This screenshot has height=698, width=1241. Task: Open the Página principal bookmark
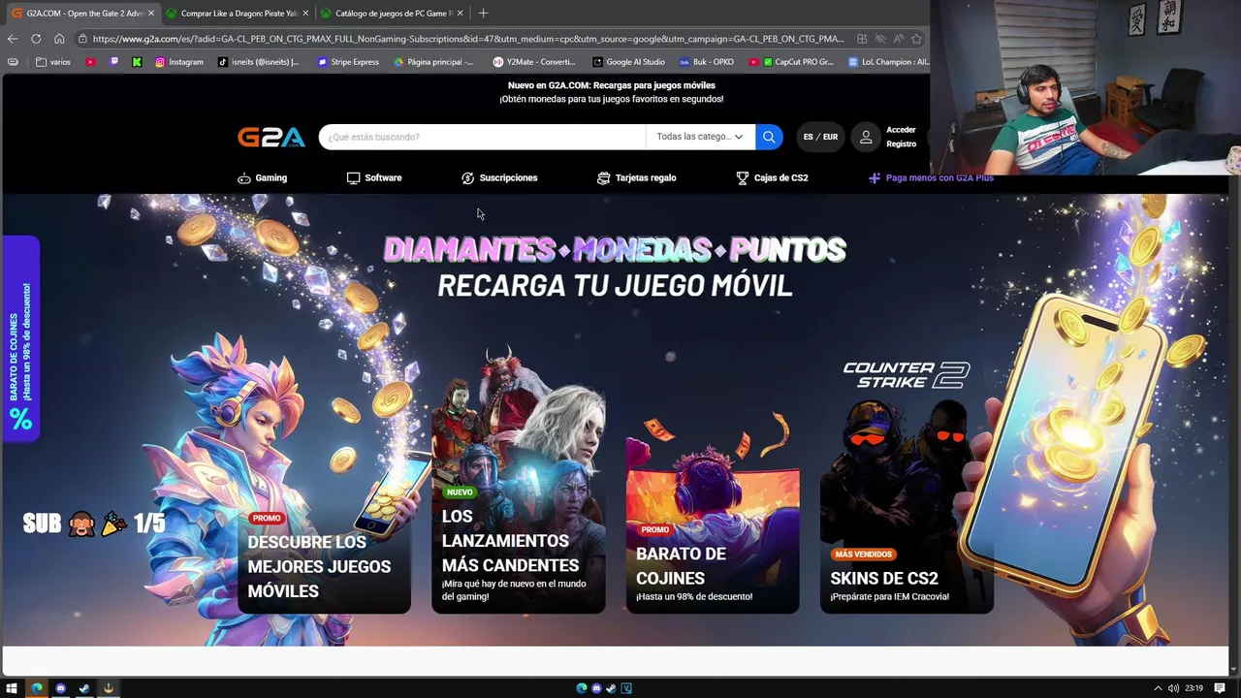pyautogui.click(x=434, y=62)
